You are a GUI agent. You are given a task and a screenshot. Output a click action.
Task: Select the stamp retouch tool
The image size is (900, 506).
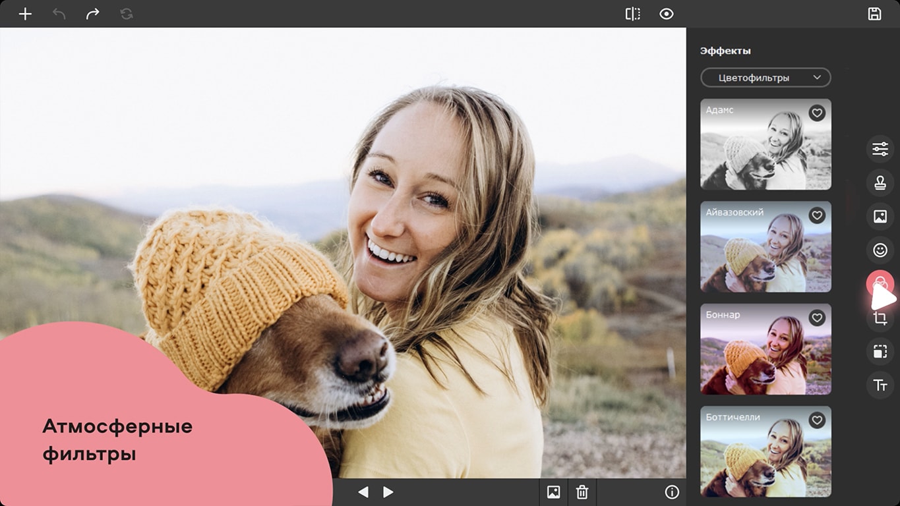(x=880, y=183)
